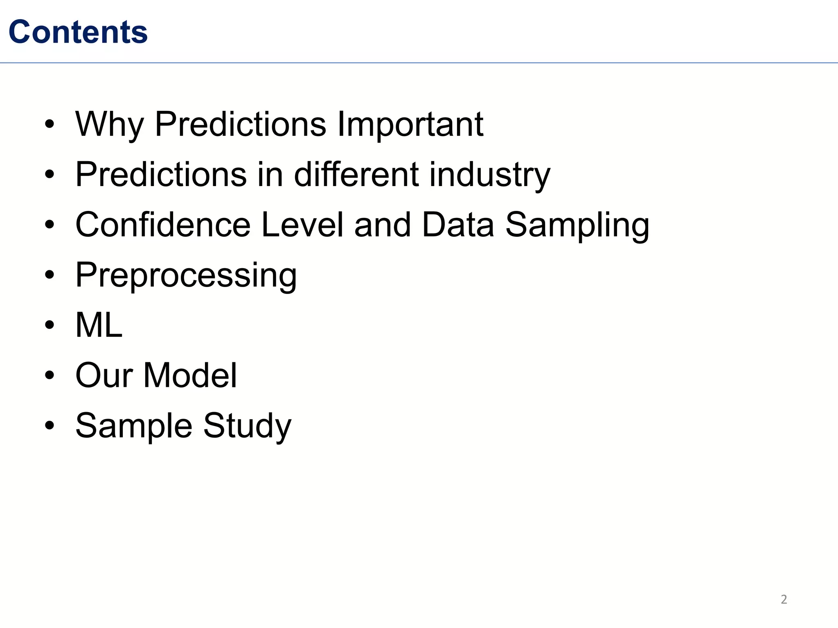
Task: Click the bullet dot before 'ML'
Action: click(x=50, y=325)
